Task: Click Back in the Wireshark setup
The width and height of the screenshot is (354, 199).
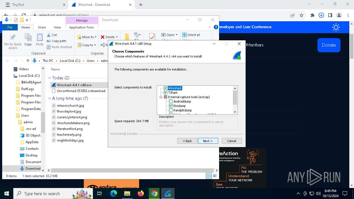Action: click(x=187, y=141)
